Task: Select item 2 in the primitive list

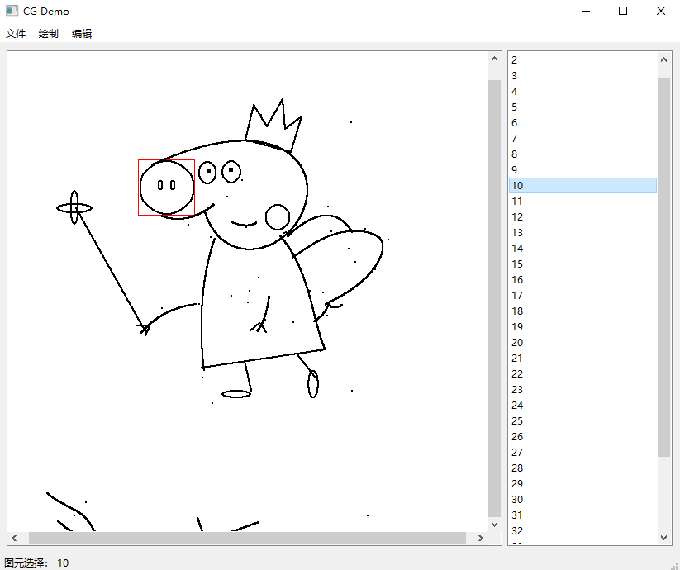Action: click(x=583, y=59)
